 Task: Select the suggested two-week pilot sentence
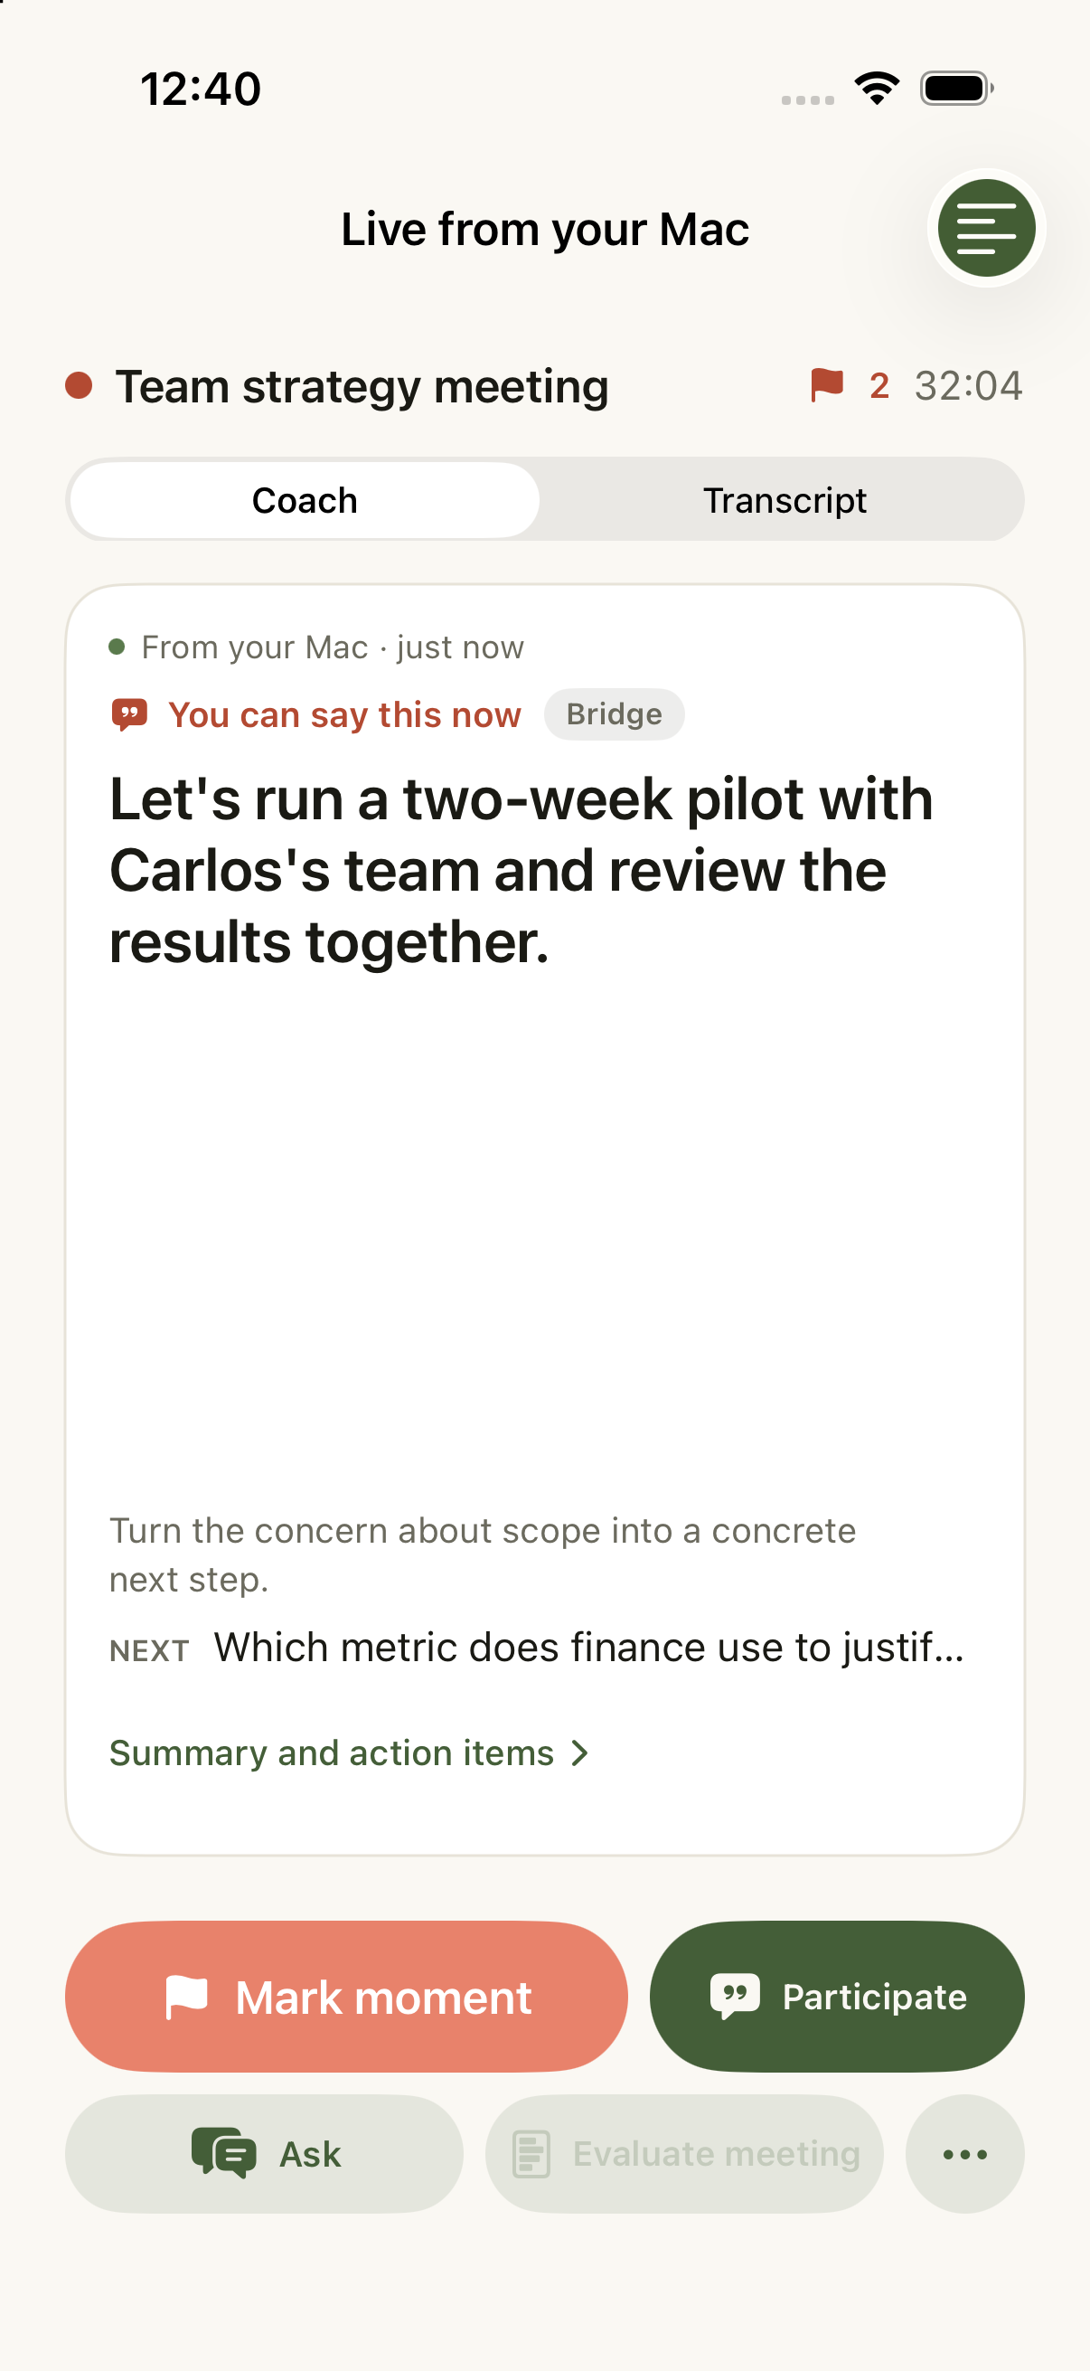[522, 870]
